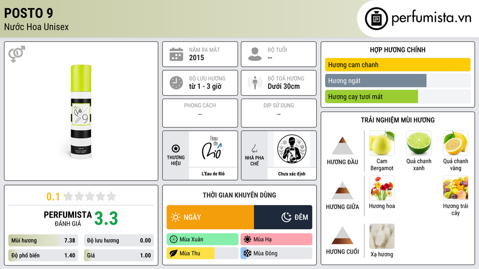Click the star rating icons next to 0.1
The image size is (479, 269).
(90, 196)
